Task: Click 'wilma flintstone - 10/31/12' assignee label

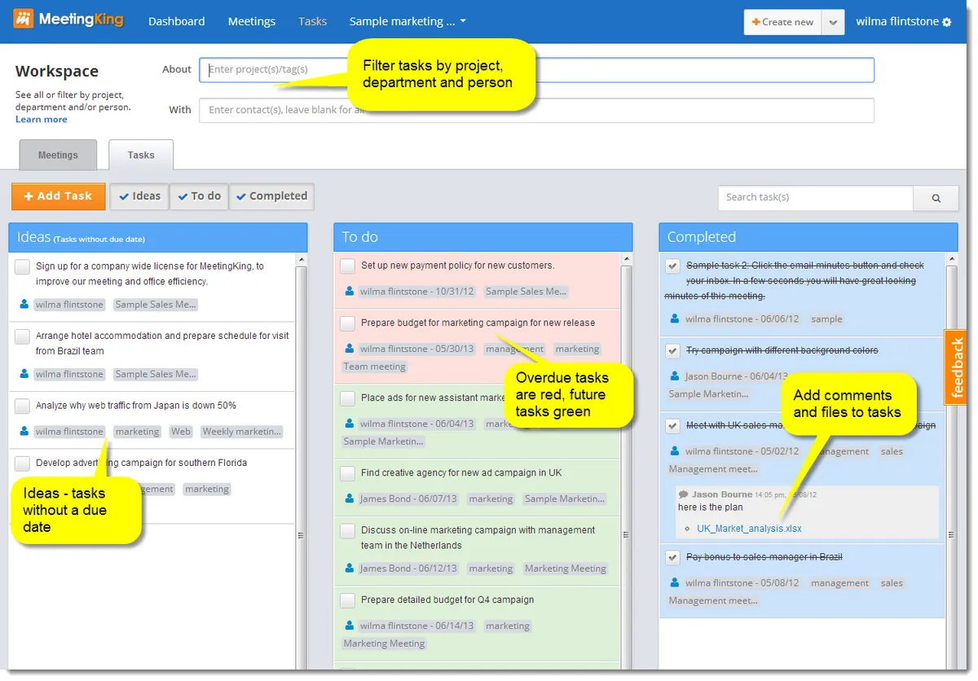Action: tap(416, 292)
